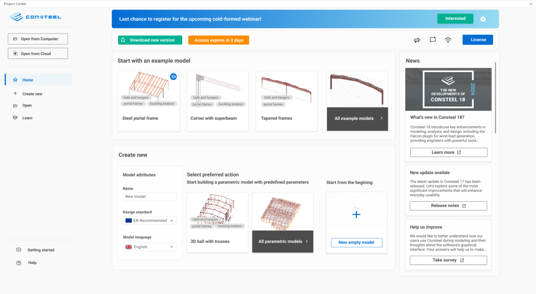
Task: Click Take survey
Action: pyautogui.click(x=448, y=260)
